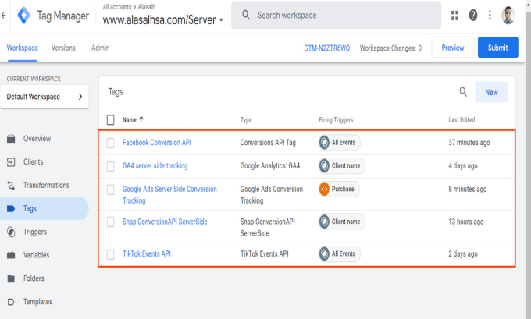The image size is (531, 319).
Task: Tick the TikTok Events API checkbox
Action: point(110,254)
